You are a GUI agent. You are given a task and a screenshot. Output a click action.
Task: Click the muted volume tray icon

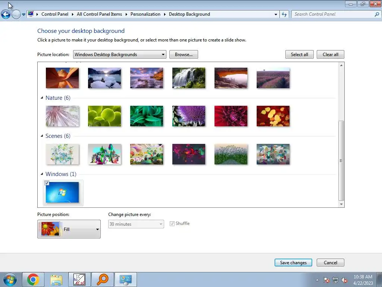[x=344, y=280]
